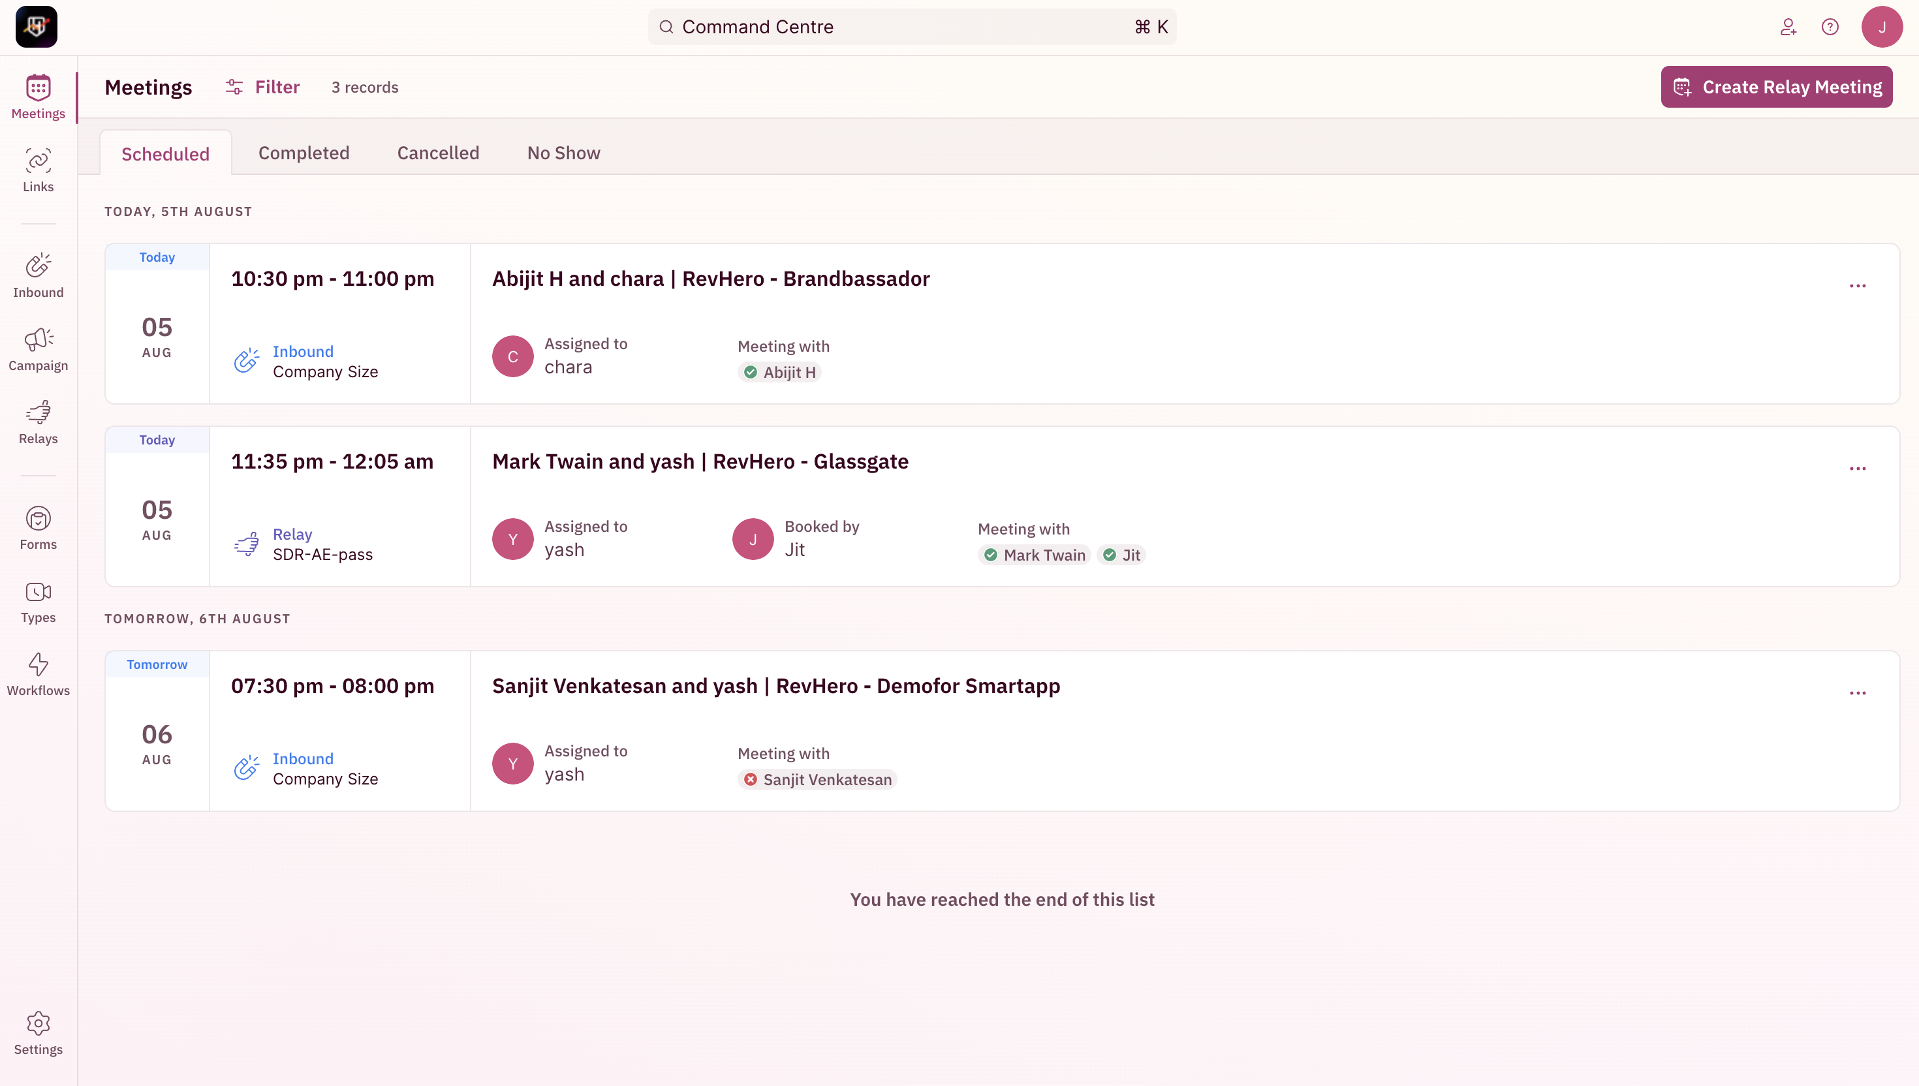Open the Campaign megaphone section
This screenshot has height=1086, width=1919.
[38, 349]
